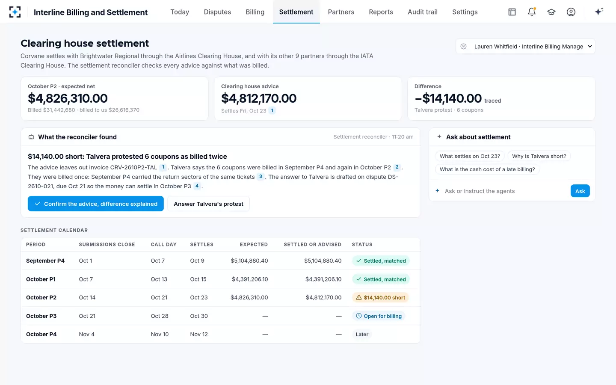
Task: Open the Billing tab
Action: coord(255,12)
